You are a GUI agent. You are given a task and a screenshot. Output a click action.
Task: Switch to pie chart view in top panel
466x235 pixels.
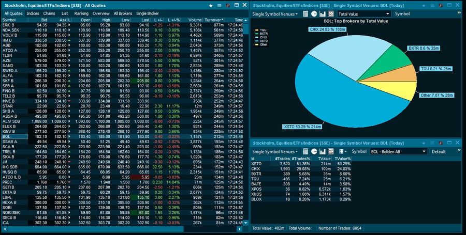(314, 14)
